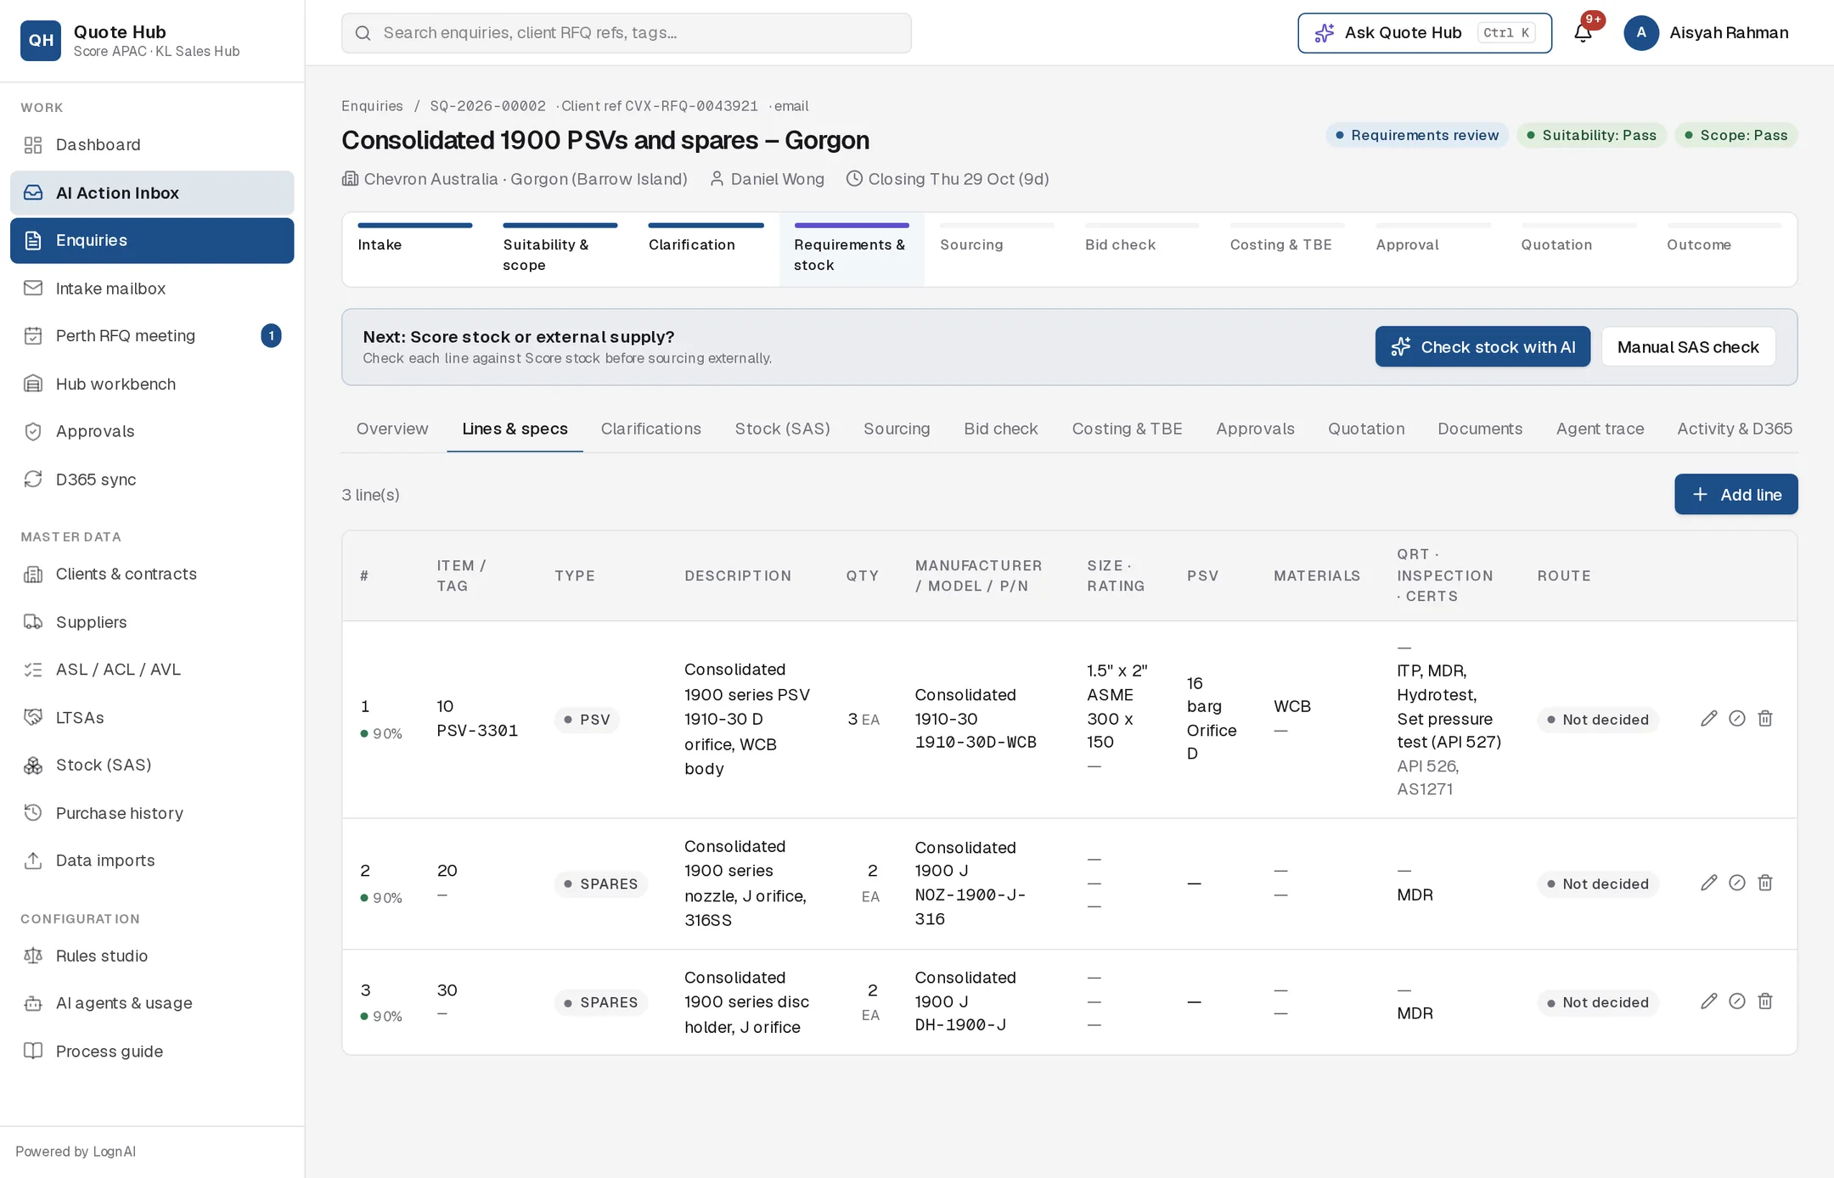Switch to the Costing & TBE tab

pyautogui.click(x=1127, y=429)
